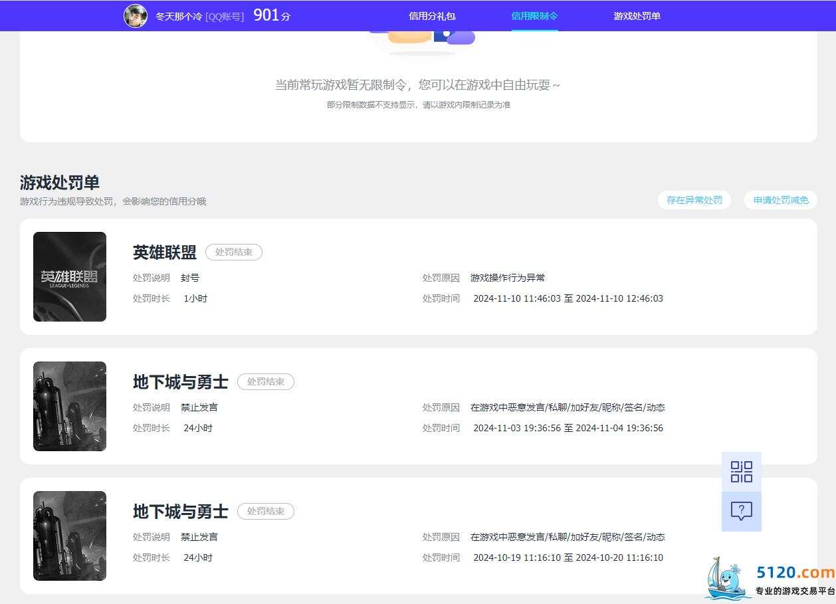Click the [QQ账号] label

(225, 17)
